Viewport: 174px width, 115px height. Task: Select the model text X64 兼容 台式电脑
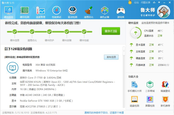coord(45,65)
